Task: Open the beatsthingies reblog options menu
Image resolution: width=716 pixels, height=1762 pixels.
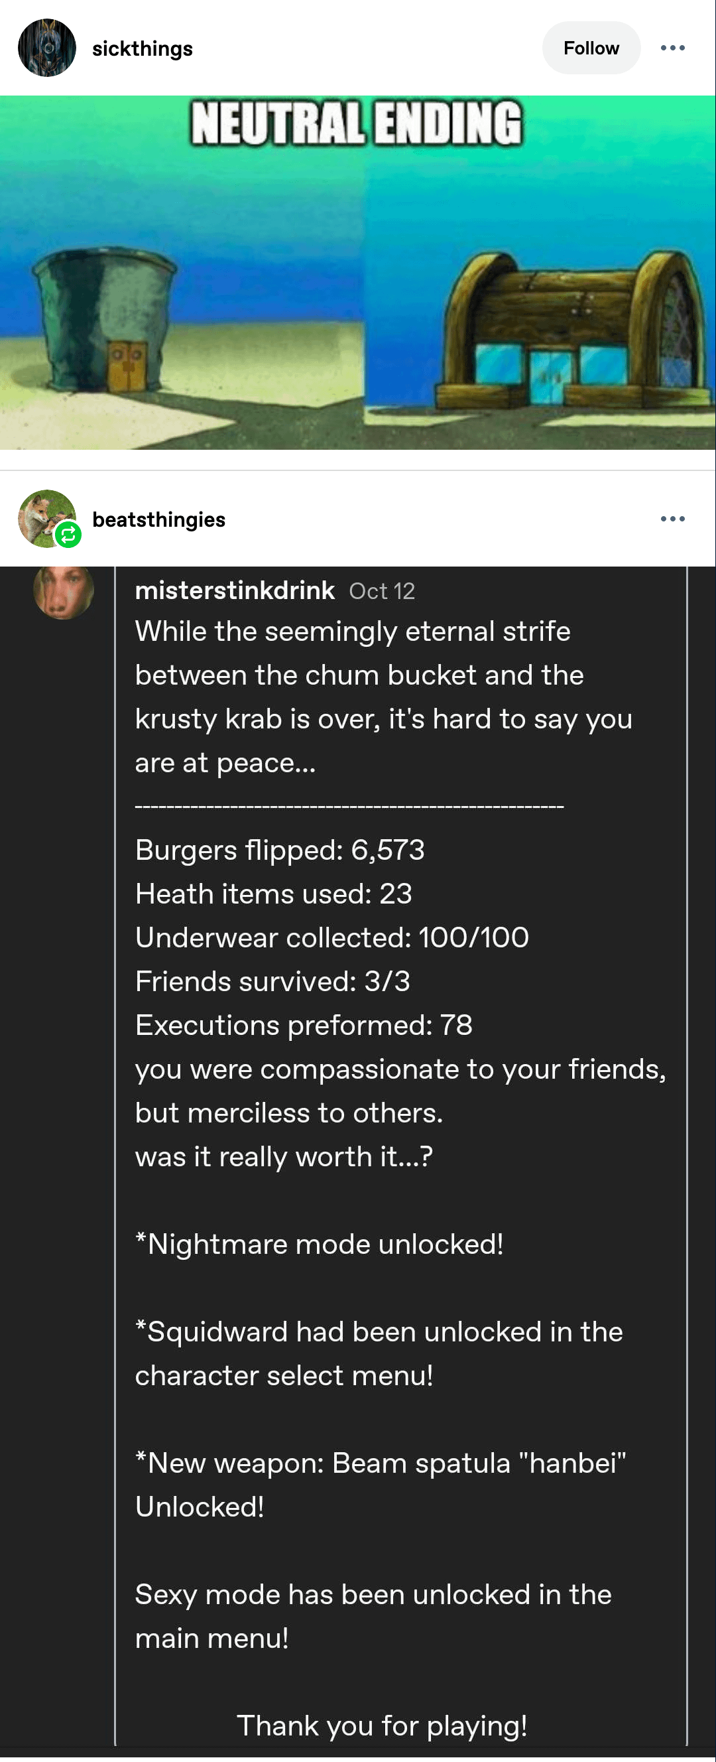Action: pos(672,519)
